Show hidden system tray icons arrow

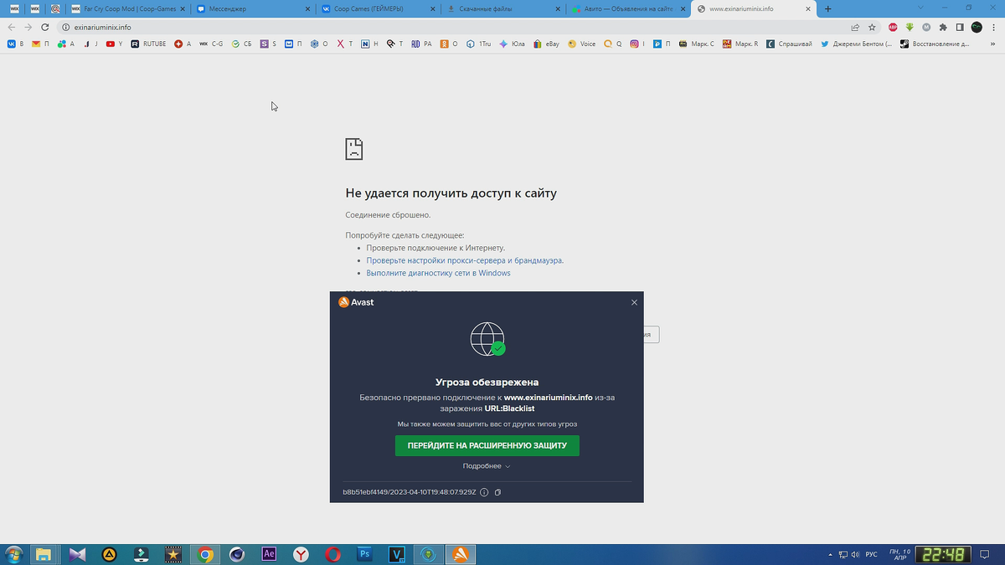[x=830, y=554]
